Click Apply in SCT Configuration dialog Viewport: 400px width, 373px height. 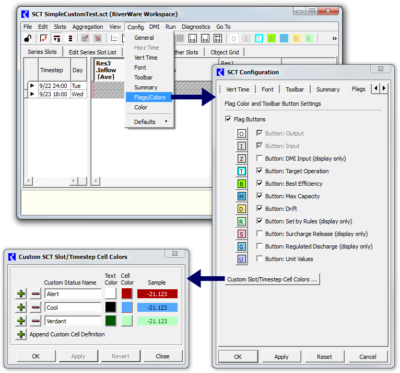pos(281,357)
